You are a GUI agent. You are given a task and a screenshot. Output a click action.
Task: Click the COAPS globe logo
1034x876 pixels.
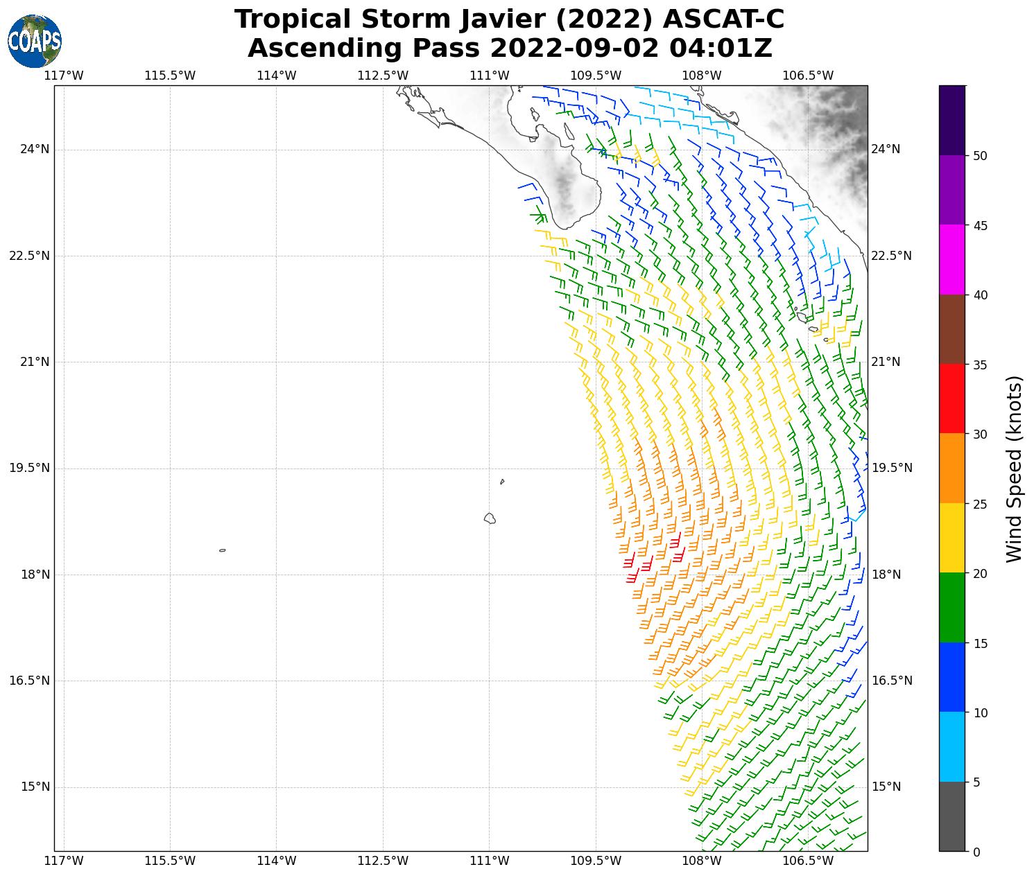tap(35, 42)
